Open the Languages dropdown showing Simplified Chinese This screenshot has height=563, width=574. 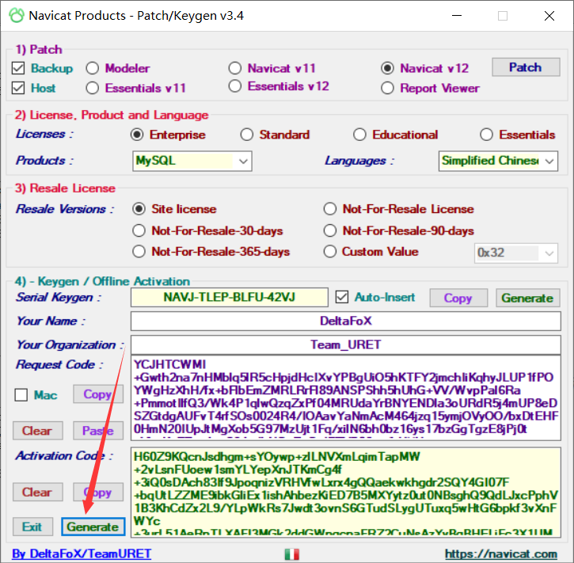498,161
